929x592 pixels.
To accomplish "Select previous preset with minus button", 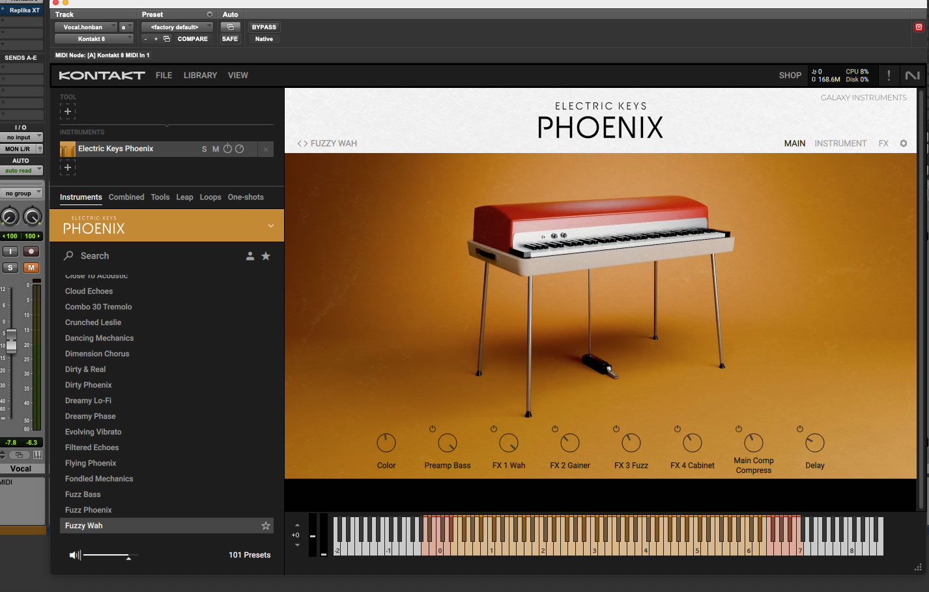I will click(x=146, y=39).
